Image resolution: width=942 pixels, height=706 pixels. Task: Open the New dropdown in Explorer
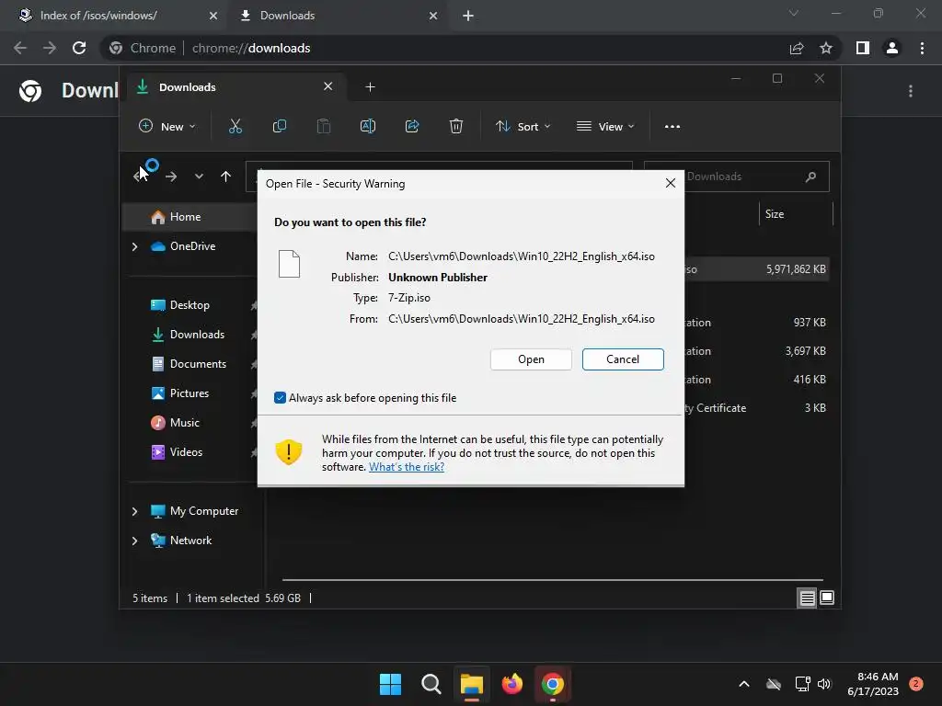pos(167,127)
